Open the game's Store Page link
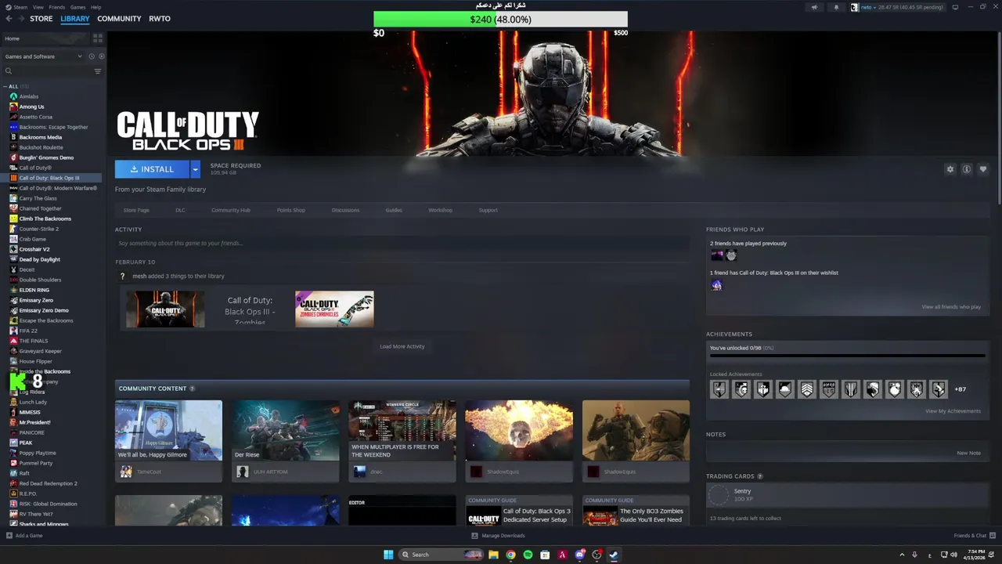This screenshot has height=564, width=1002. 136,210
